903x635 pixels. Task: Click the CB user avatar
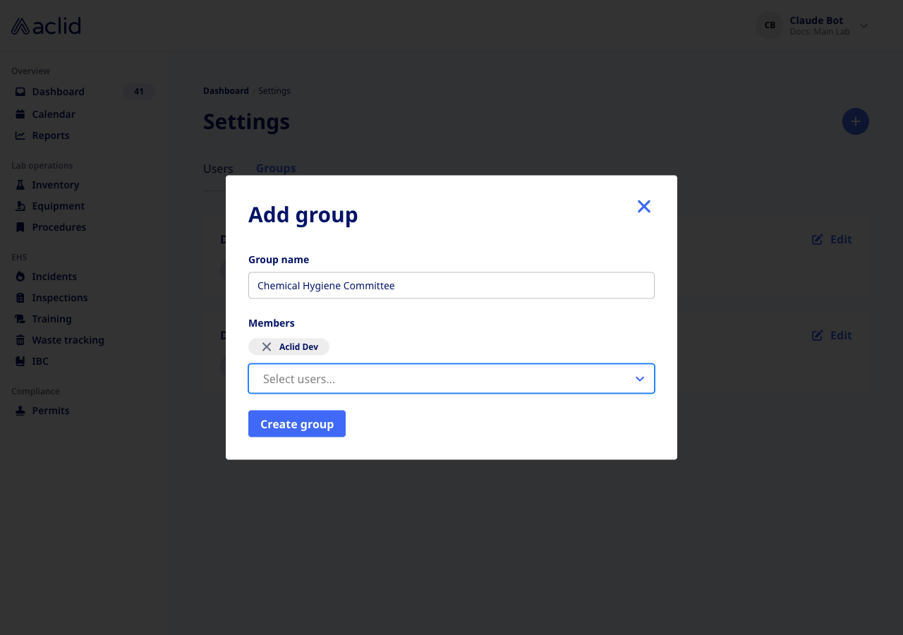pyautogui.click(x=770, y=25)
